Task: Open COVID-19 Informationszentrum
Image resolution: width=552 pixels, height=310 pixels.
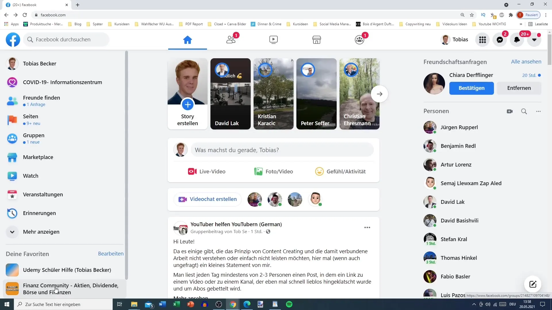Action: [64, 82]
